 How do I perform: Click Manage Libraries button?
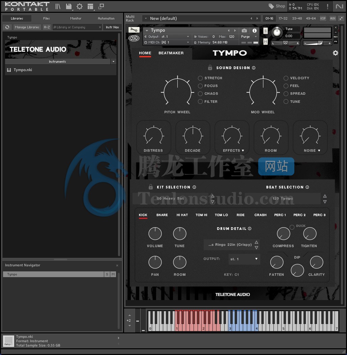[x=27, y=27]
